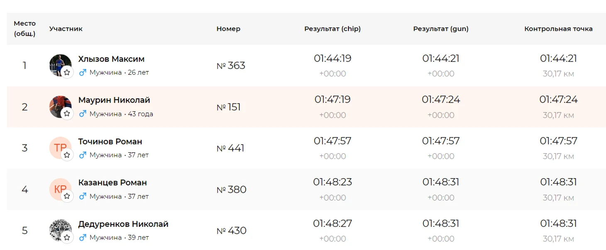The width and height of the screenshot is (606, 250).
Task: Open Дедуренков Николай participant page
Action: click(x=123, y=224)
